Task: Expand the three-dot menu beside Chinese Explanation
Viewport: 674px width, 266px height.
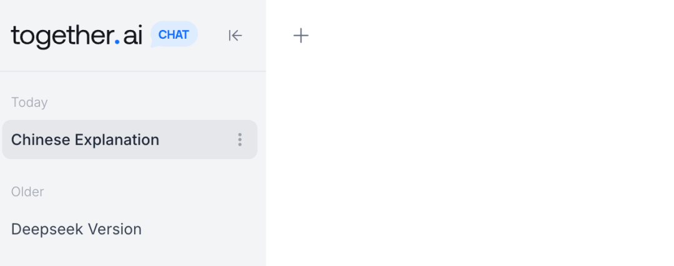Action: coord(240,140)
